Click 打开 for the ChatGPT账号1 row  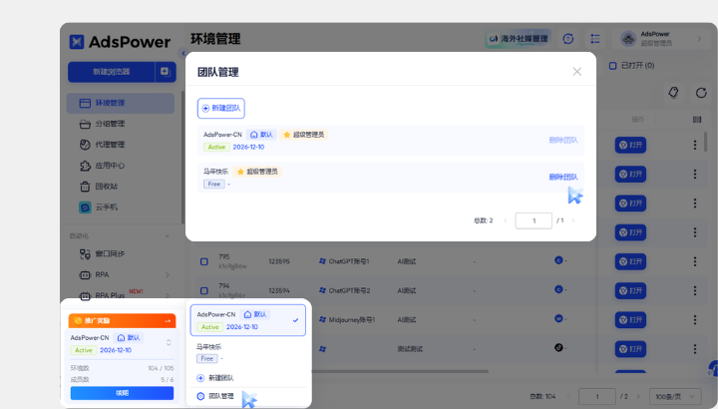tap(630, 261)
